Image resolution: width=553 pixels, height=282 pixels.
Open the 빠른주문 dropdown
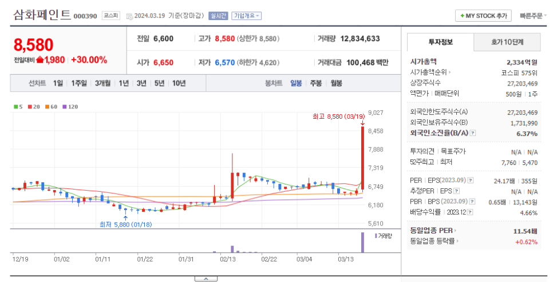[534, 16]
